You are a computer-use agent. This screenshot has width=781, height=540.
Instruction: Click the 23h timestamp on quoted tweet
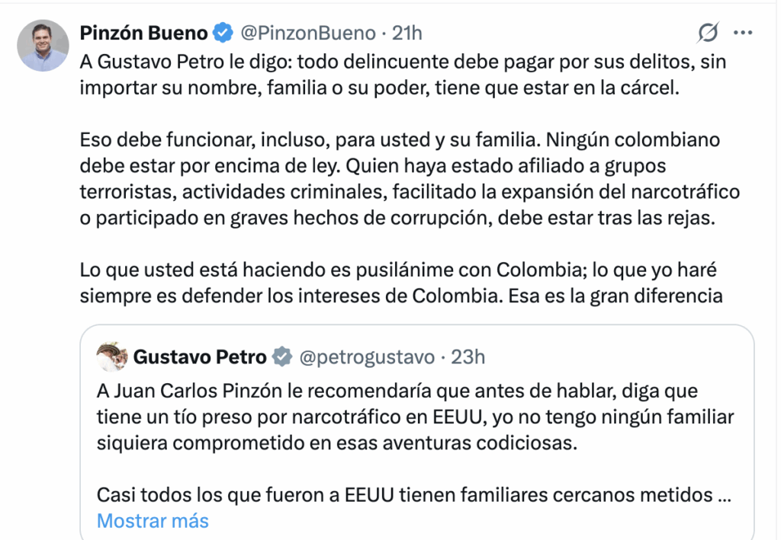coord(468,356)
